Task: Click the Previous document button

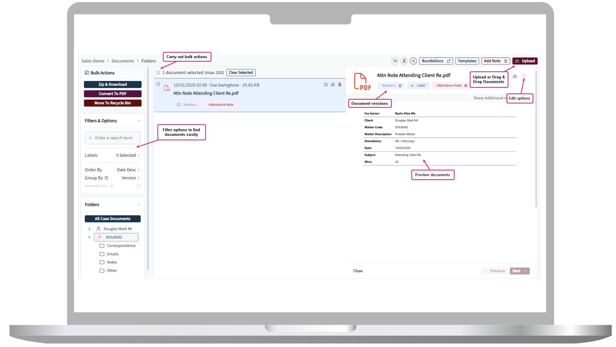Action: point(494,271)
